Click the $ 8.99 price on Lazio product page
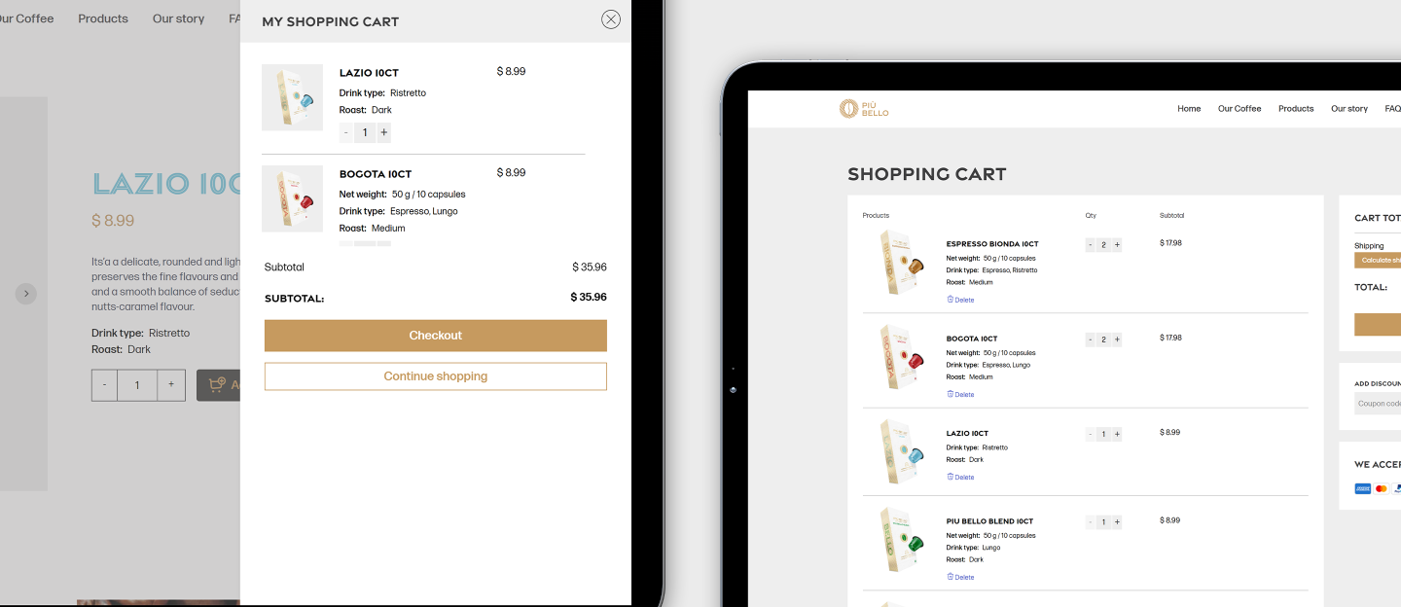 [x=113, y=221]
